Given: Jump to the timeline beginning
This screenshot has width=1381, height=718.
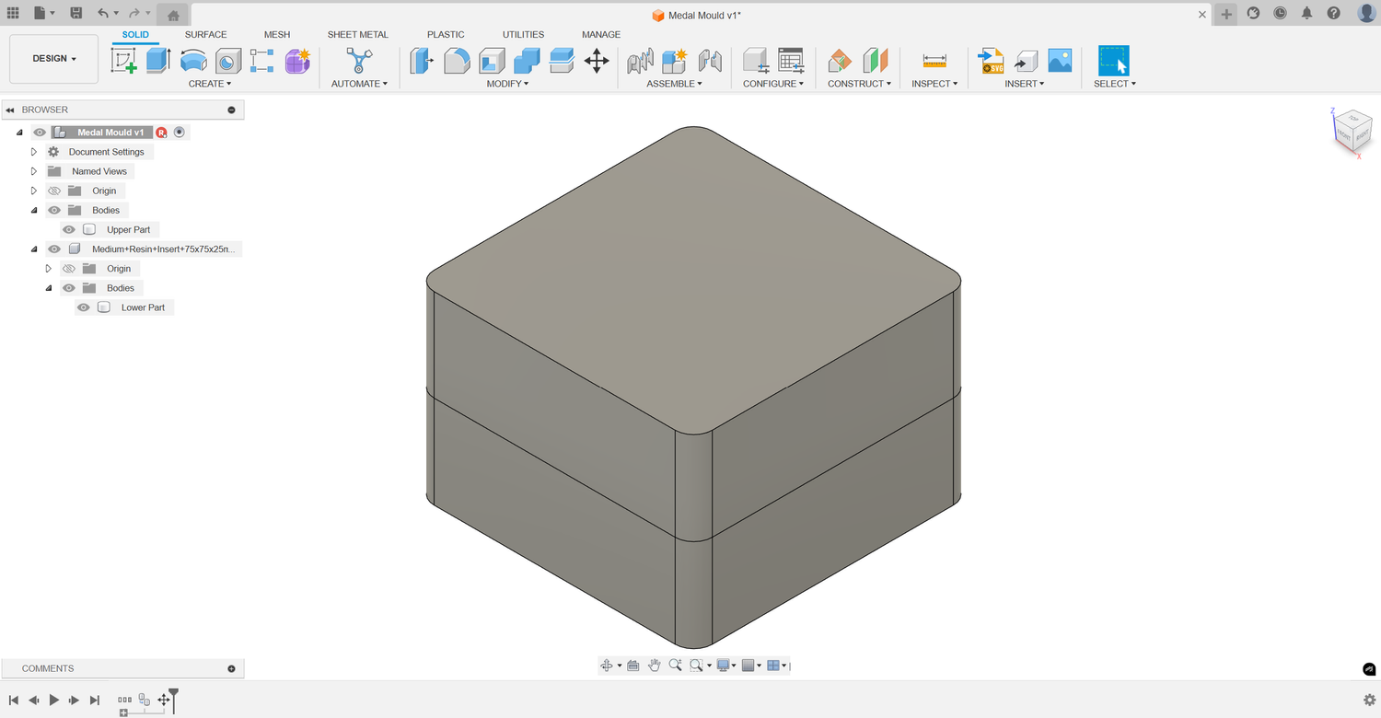Looking at the screenshot, I should tap(14, 701).
